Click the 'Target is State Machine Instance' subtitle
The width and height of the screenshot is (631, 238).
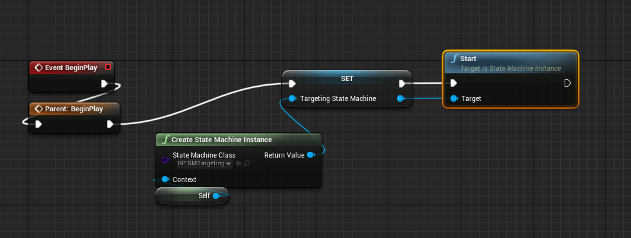click(510, 68)
